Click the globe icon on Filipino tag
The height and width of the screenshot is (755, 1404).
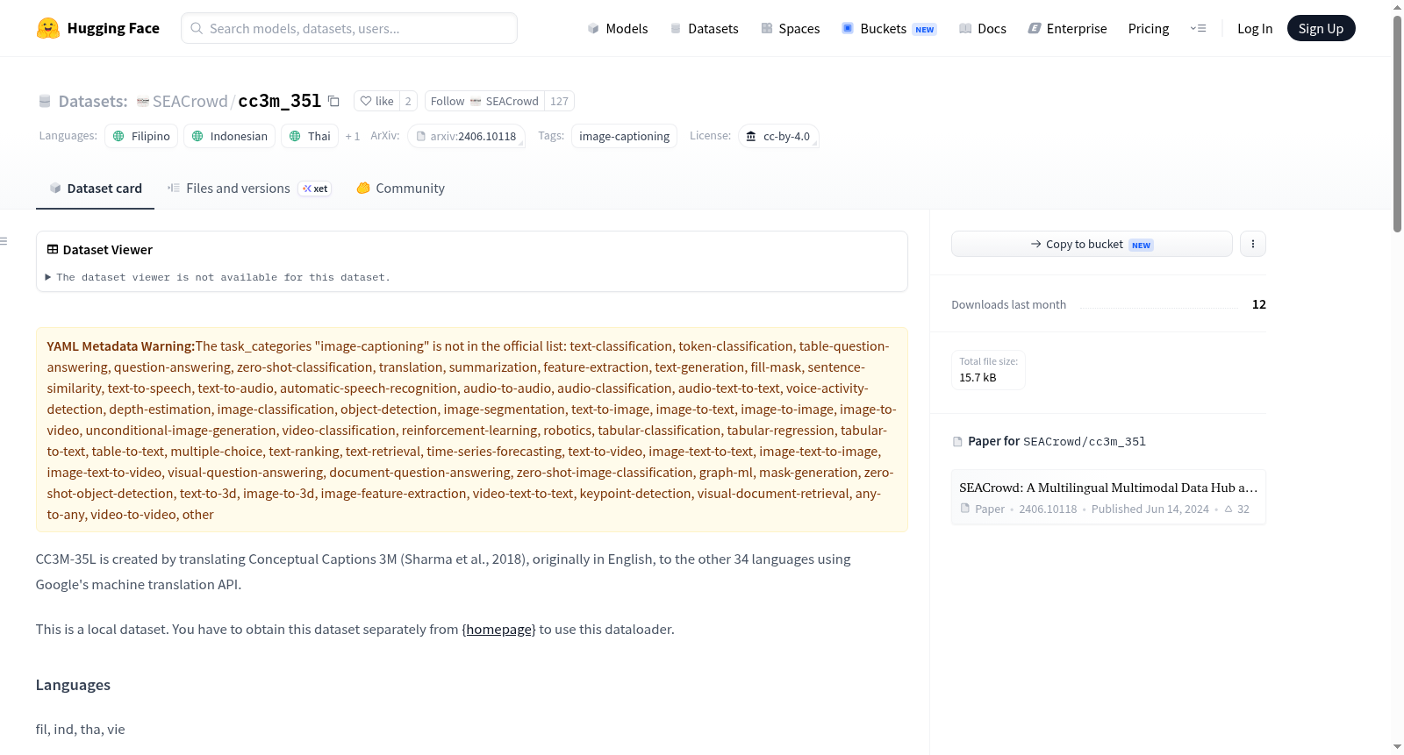(118, 136)
